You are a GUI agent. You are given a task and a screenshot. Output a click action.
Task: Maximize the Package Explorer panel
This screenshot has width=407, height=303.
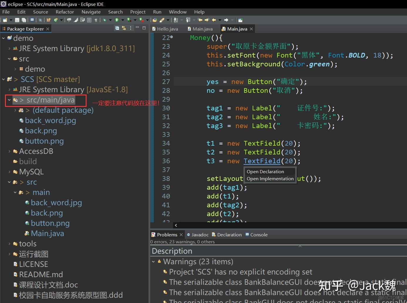coord(144,28)
